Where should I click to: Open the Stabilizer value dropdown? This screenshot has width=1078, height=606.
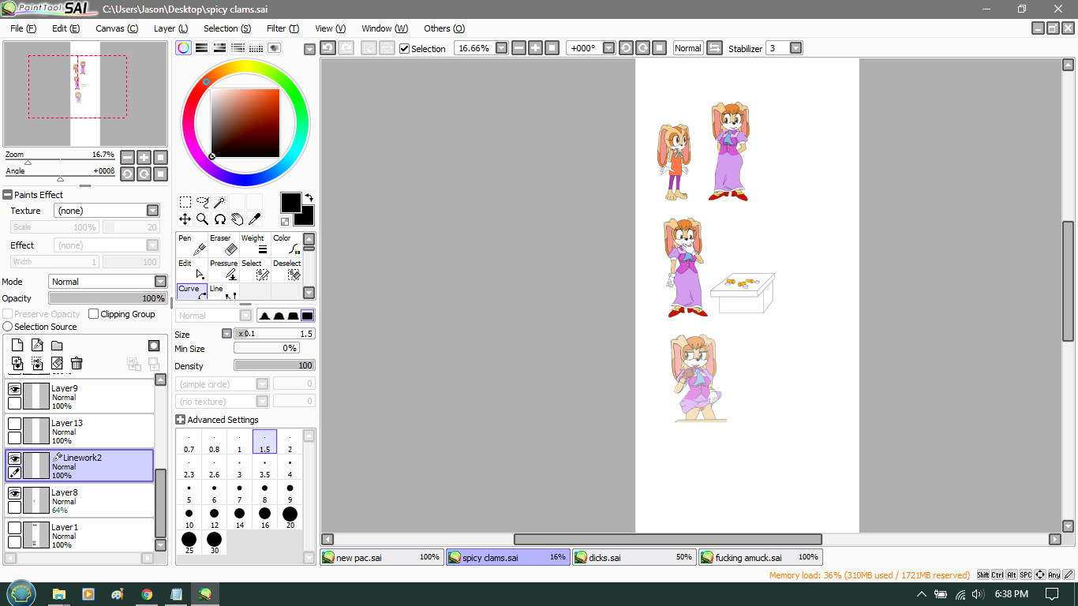coord(795,48)
